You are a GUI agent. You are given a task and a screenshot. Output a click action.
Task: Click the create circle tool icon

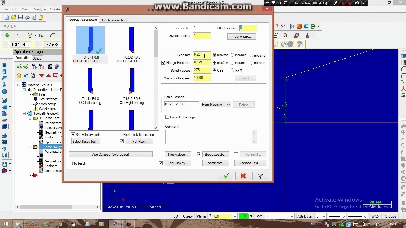tap(30, 35)
